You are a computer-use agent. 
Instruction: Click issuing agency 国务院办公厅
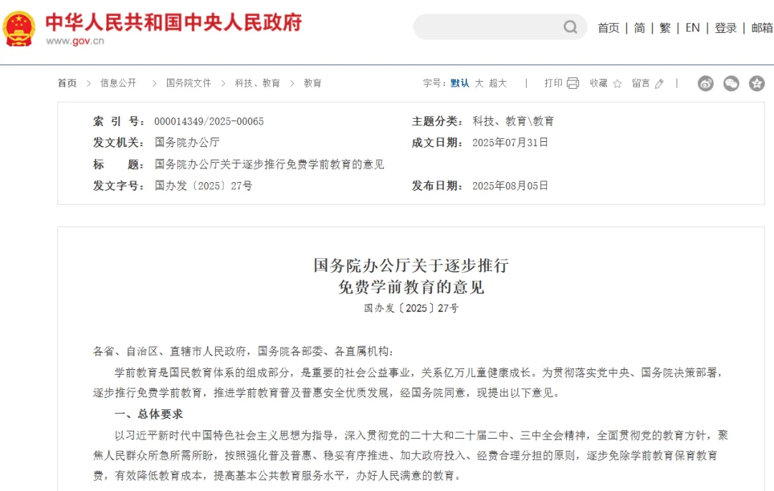pyautogui.click(x=187, y=143)
